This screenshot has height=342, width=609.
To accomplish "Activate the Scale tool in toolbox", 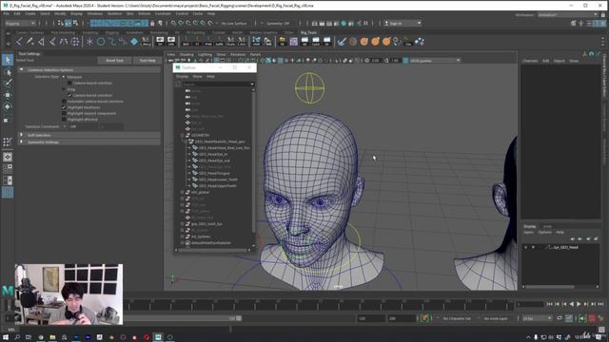I will 8,120.
